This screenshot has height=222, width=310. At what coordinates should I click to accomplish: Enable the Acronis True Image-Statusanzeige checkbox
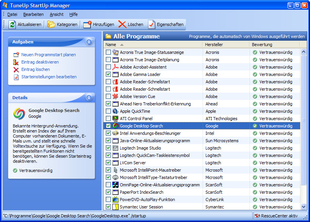click(x=108, y=52)
